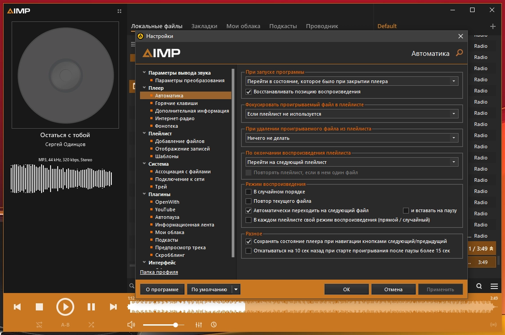Toggle the shuffle icon below playback controls
This screenshot has width=505, height=335.
[91, 325]
